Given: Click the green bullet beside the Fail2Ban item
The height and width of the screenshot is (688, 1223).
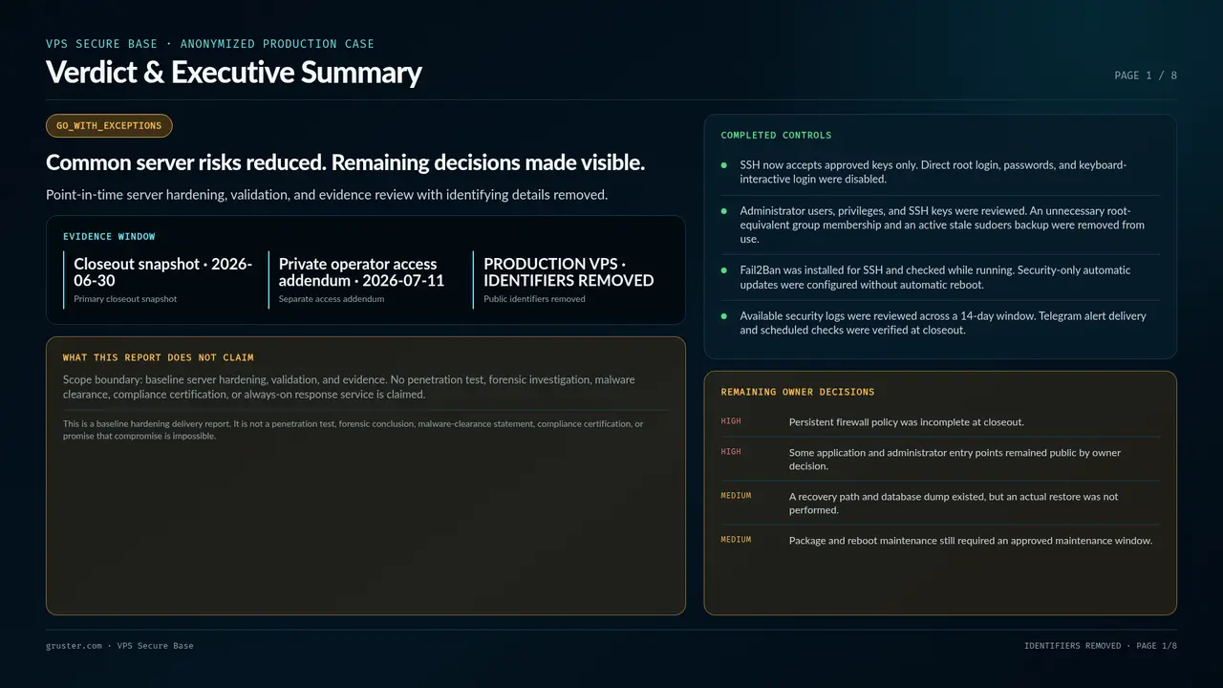Looking at the screenshot, I should (724, 270).
